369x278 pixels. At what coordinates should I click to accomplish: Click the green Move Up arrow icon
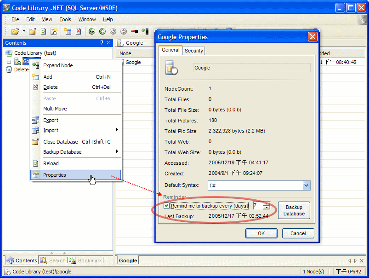point(92,31)
